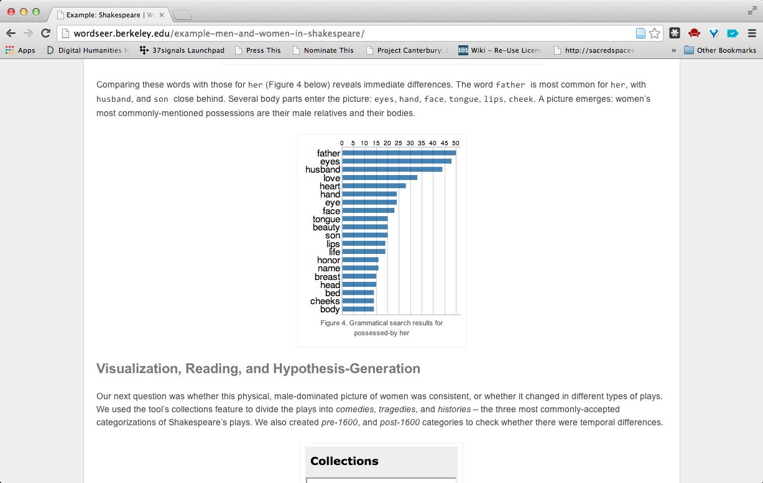The image size is (763, 483).
Task: Open the blue checkmark extension icon
Action: [733, 34]
